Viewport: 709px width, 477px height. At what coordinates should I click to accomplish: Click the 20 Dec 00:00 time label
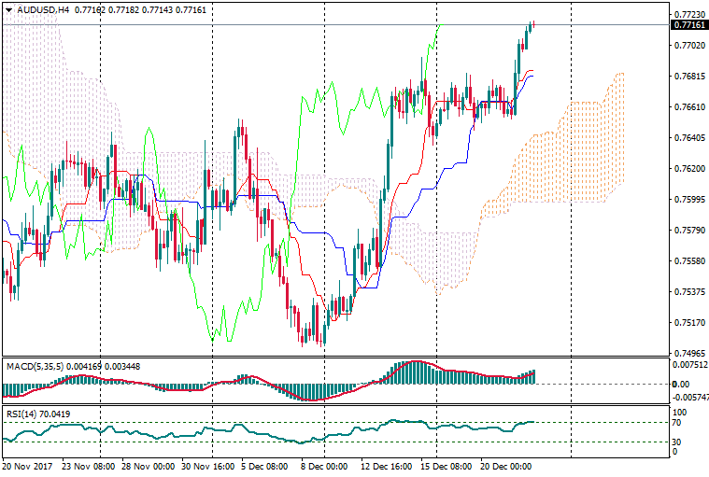[x=507, y=465]
